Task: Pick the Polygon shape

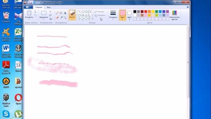Action: [x=83, y=15]
